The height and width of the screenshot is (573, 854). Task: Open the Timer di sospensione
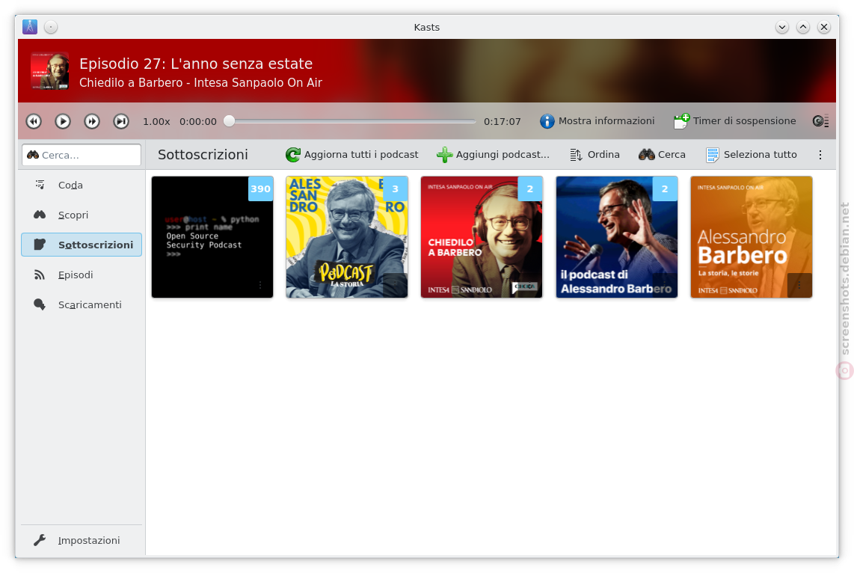coord(734,121)
